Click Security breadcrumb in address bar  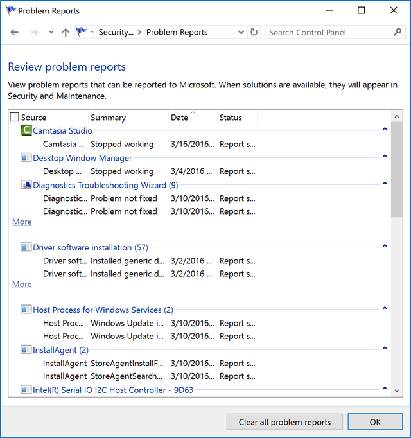[116, 32]
